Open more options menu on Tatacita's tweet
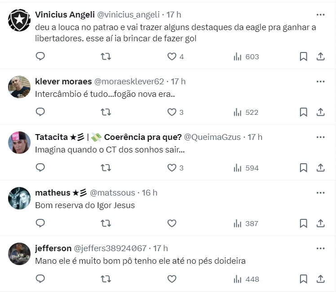The height and width of the screenshot is (292, 336). 320,137
